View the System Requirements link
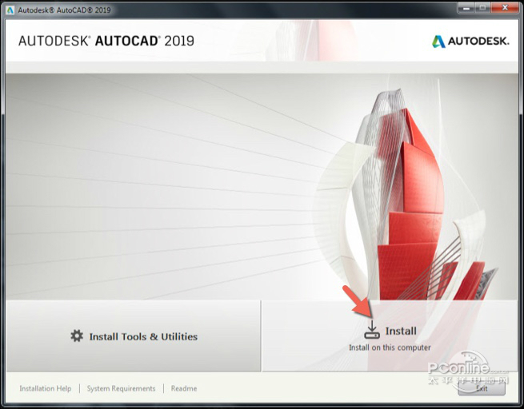This screenshot has width=524, height=409. point(121,388)
